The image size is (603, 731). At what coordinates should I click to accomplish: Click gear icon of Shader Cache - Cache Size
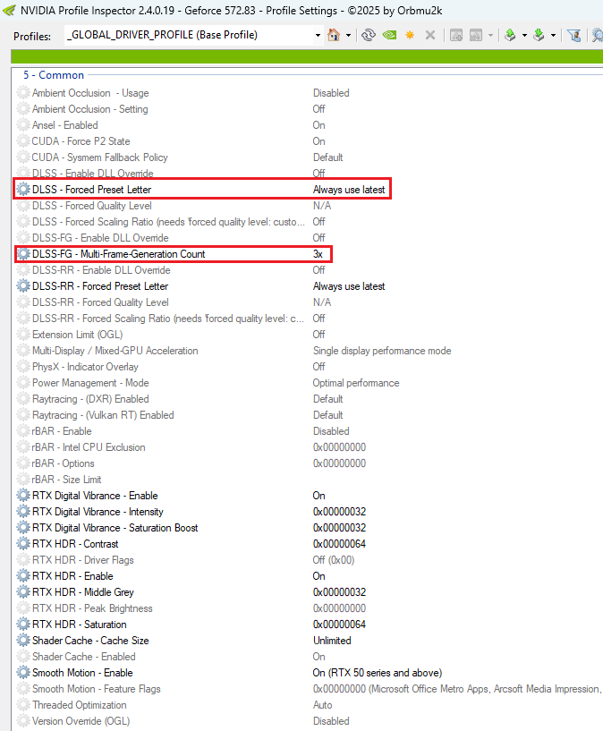pyautogui.click(x=23, y=641)
